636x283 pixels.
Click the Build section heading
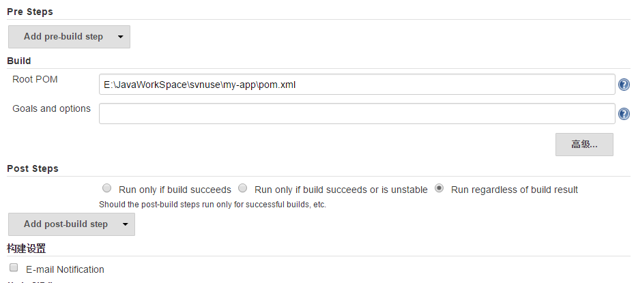19,61
